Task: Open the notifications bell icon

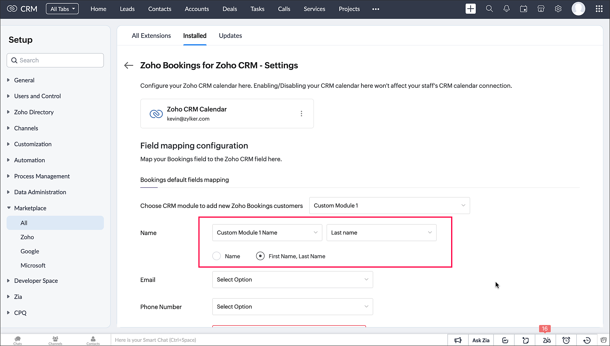Action: (x=506, y=9)
